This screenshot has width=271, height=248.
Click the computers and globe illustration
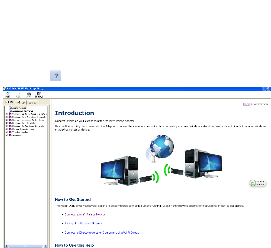click(161, 160)
